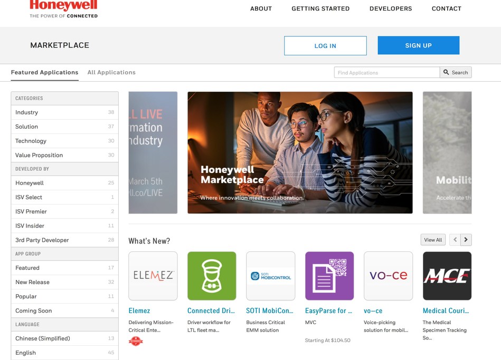Open the DEVELOPERS menu

pos(390,8)
